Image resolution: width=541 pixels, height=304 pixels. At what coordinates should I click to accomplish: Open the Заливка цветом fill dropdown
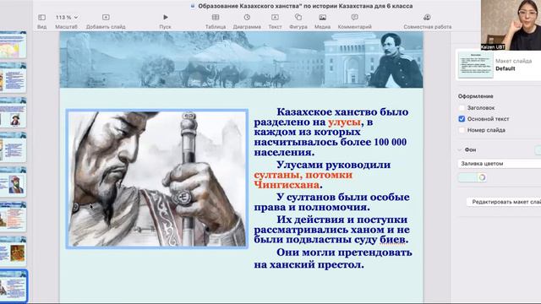(500, 164)
